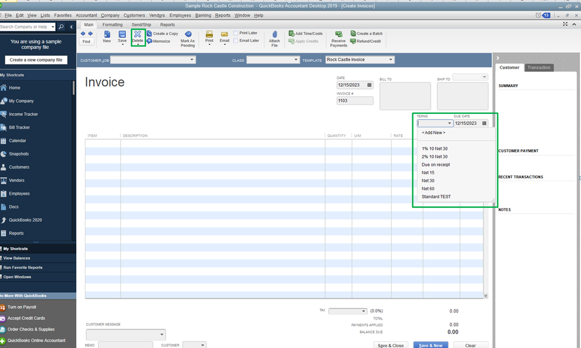Click the Create a Batch icon
This screenshot has height=348, width=581.
point(353,33)
